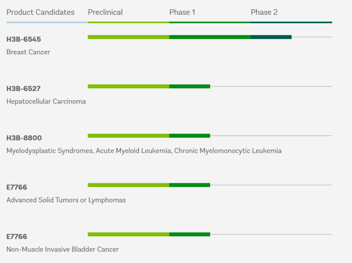
Task: Select the Preclinical column header
Action: pyautogui.click(x=105, y=12)
